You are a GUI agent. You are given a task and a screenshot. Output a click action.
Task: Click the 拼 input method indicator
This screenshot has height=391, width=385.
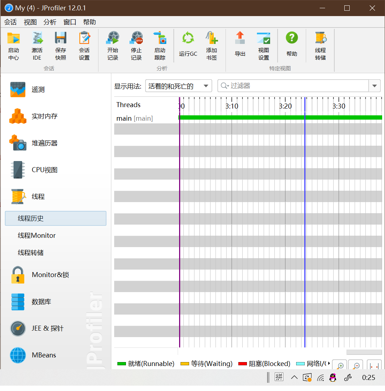[279, 377]
